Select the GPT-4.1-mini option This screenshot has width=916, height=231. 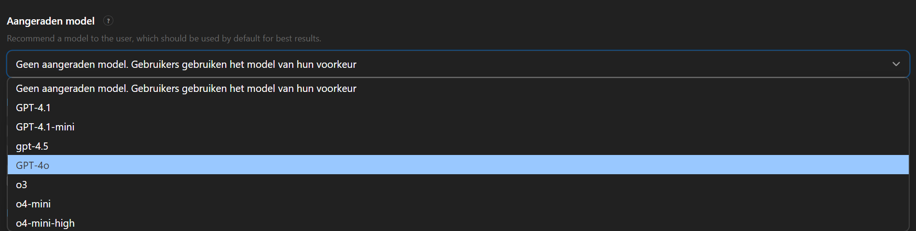pos(45,127)
